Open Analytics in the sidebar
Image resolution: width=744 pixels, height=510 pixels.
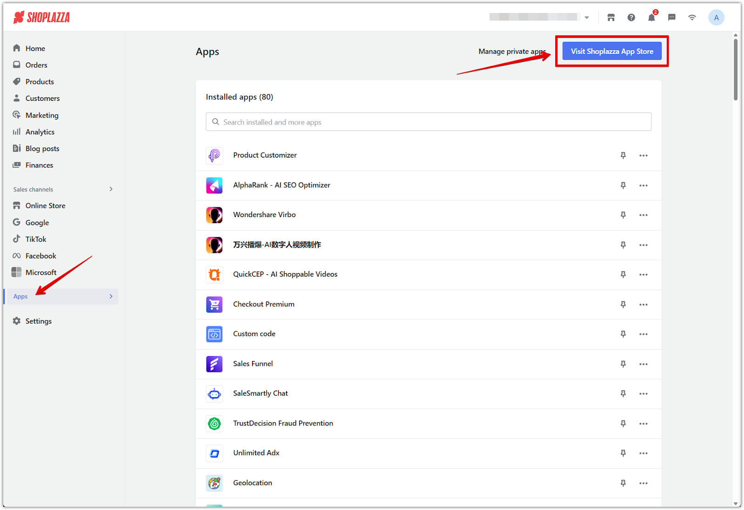tap(40, 132)
